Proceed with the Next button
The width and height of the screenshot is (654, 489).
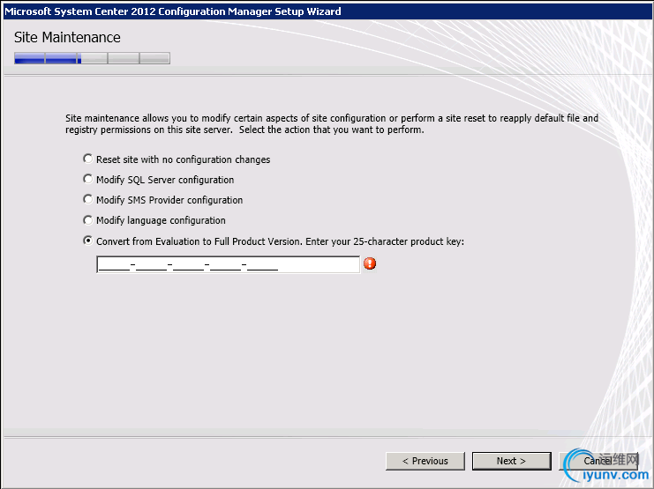click(x=511, y=461)
